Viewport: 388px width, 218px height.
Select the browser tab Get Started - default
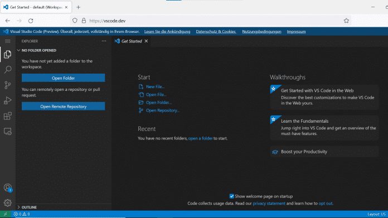click(x=36, y=7)
